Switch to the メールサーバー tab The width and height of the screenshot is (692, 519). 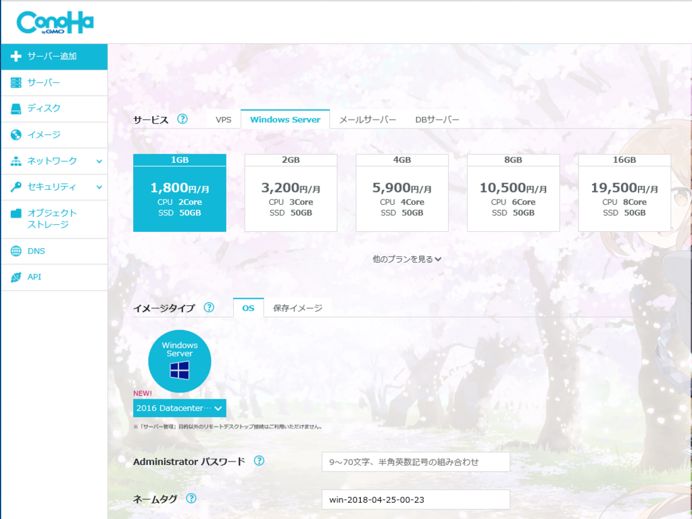tap(368, 120)
